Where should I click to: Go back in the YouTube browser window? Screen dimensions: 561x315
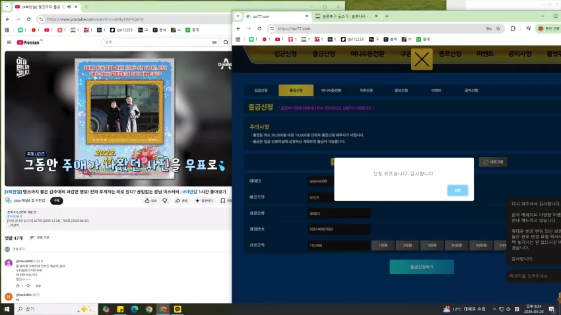8,19
